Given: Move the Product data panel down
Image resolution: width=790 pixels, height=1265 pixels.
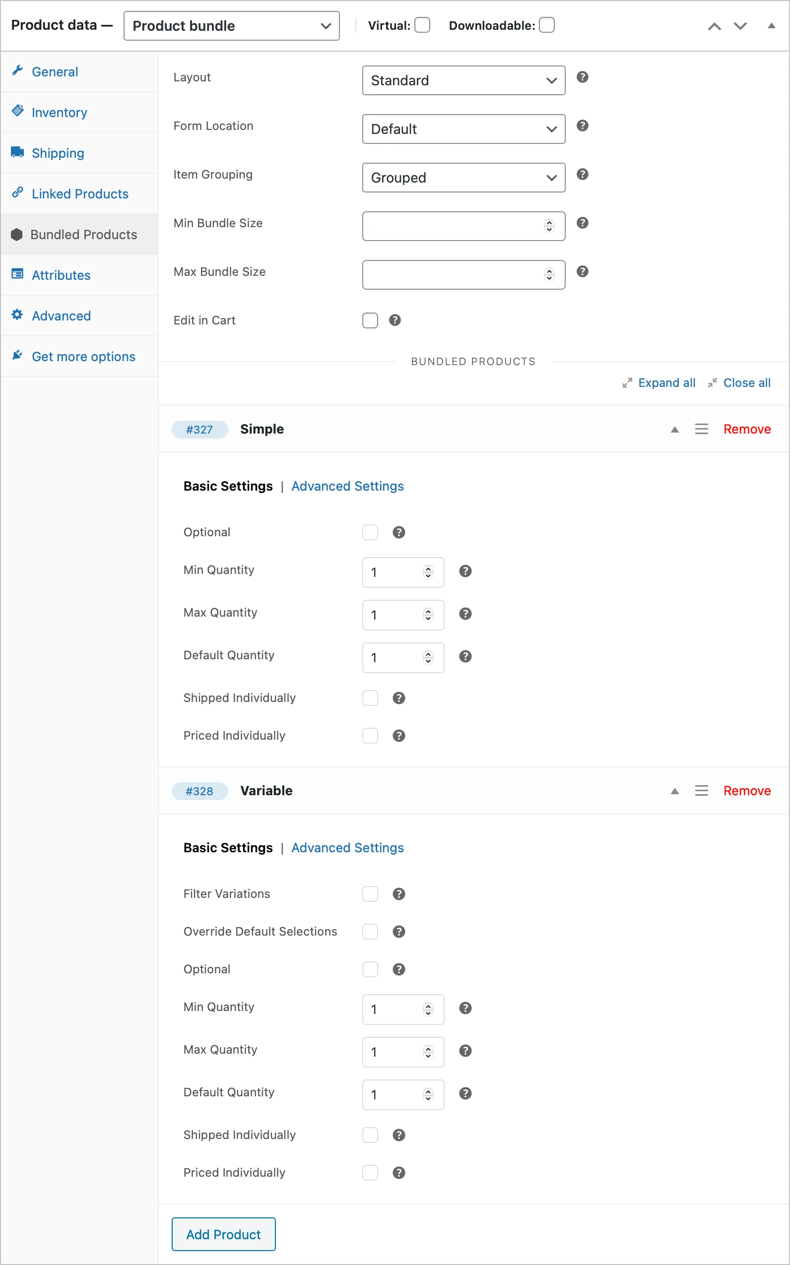Looking at the screenshot, I should coord(740,26).
